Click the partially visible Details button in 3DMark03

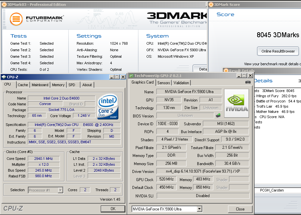point(200,69)
